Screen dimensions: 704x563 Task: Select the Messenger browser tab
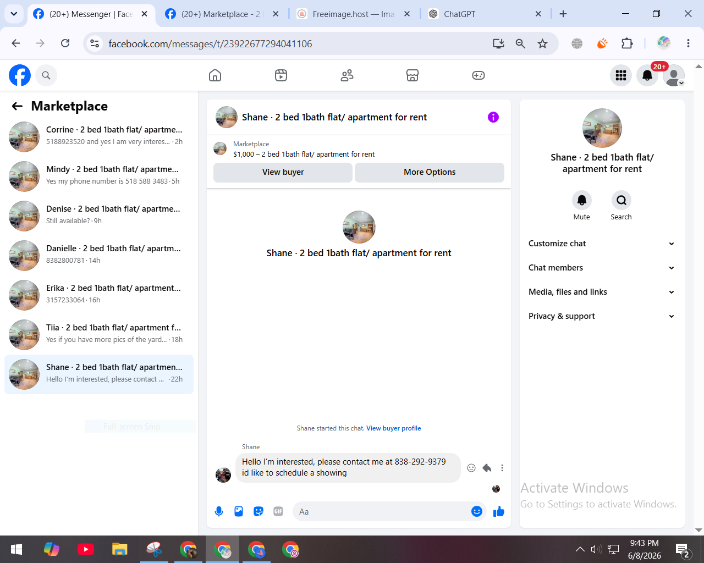[91, 14]
